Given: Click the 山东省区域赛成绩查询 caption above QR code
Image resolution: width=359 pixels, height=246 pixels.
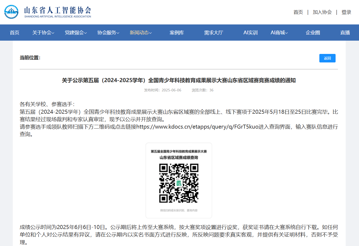Looking at the screenshot, I should point(179,158).
